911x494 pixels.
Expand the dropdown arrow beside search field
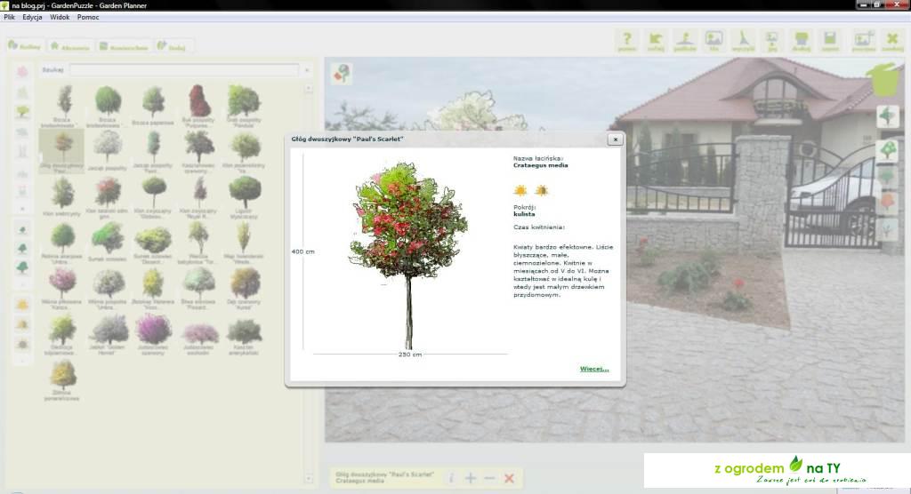point(307,69)
